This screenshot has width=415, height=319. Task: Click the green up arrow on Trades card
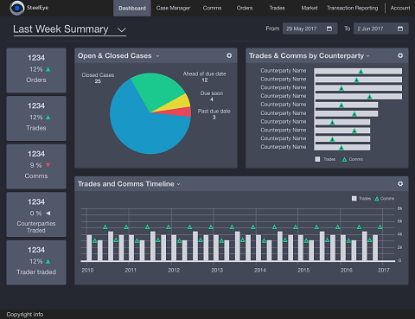click(48, 118)
